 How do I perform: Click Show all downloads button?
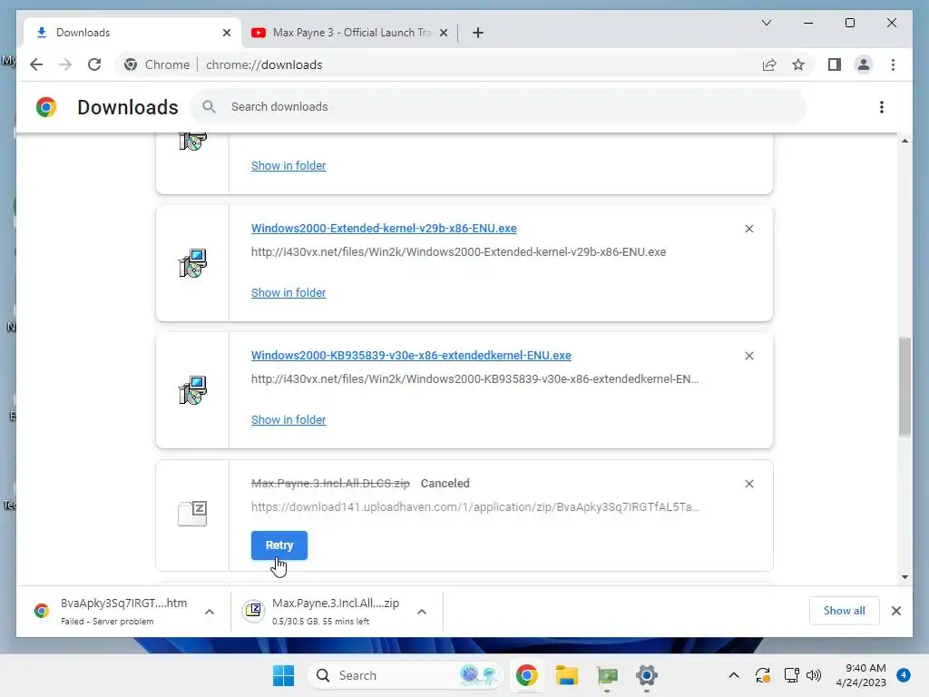coord(844,611)
